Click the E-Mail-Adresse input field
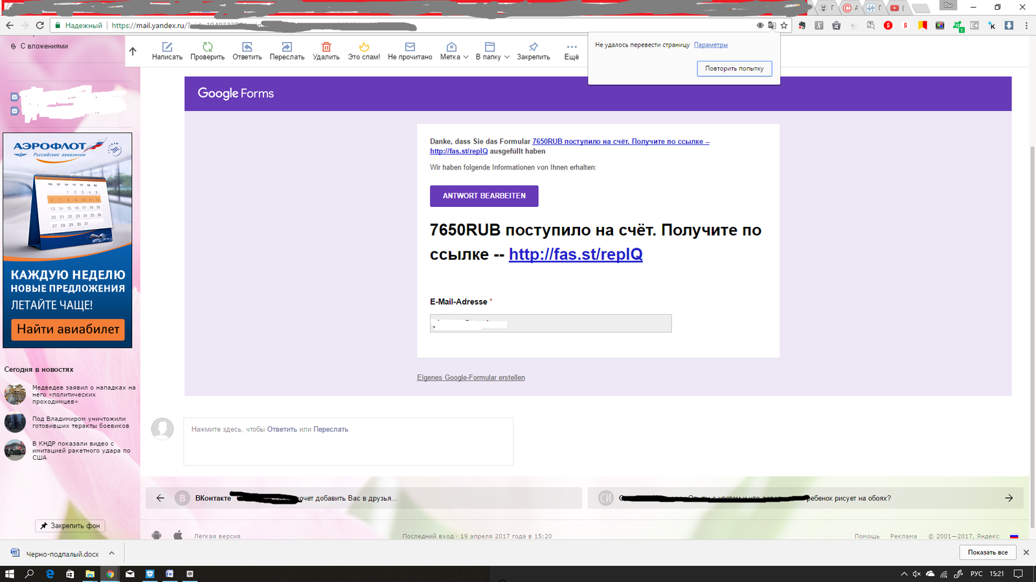This screenshot has height=582, width=1036. coord(550,323)
